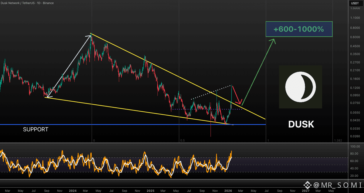Click the 60.00 oscillator scale label
This screenshot has width=364, height=193.
pyautogui.click(x=354, y=161)
